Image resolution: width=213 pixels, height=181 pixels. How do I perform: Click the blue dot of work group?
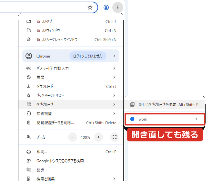132,119
